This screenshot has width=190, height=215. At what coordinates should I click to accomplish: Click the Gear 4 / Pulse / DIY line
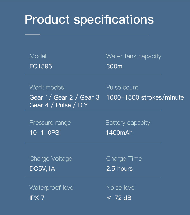(59, 105)
